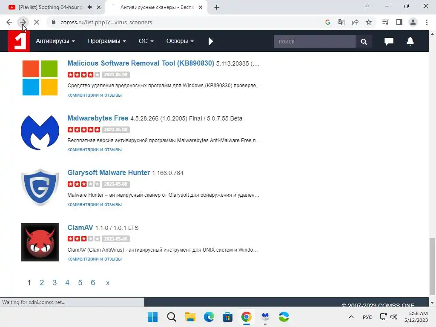
Task: Launch Microsoft Edge from taskbar
Action: coord(209,317)
